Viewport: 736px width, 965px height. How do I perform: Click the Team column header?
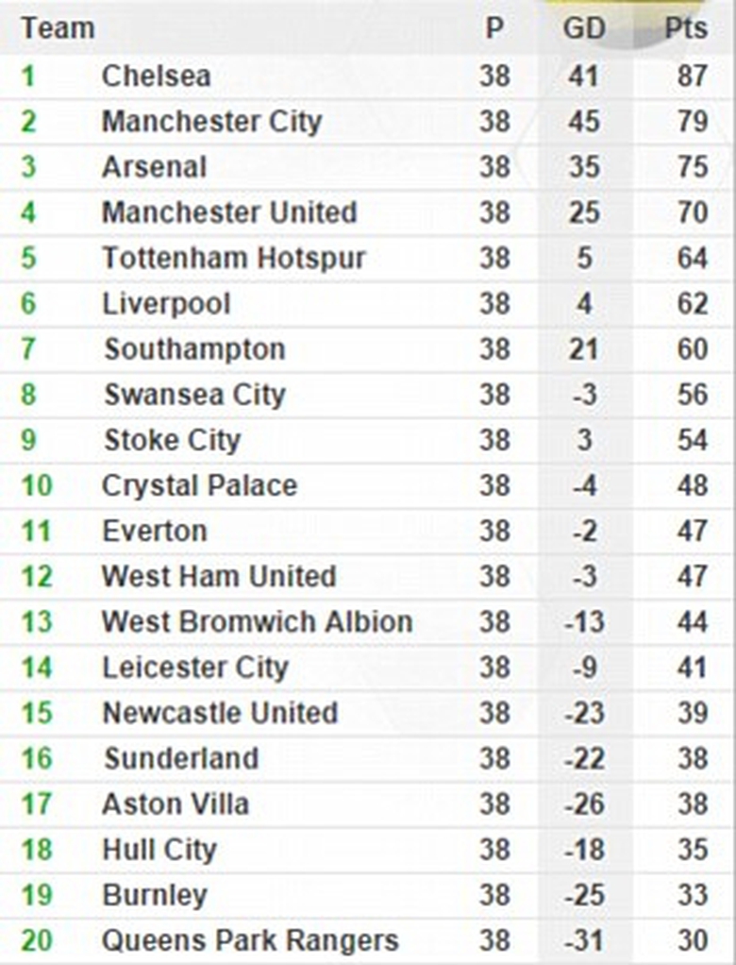(x=58, y=28)
